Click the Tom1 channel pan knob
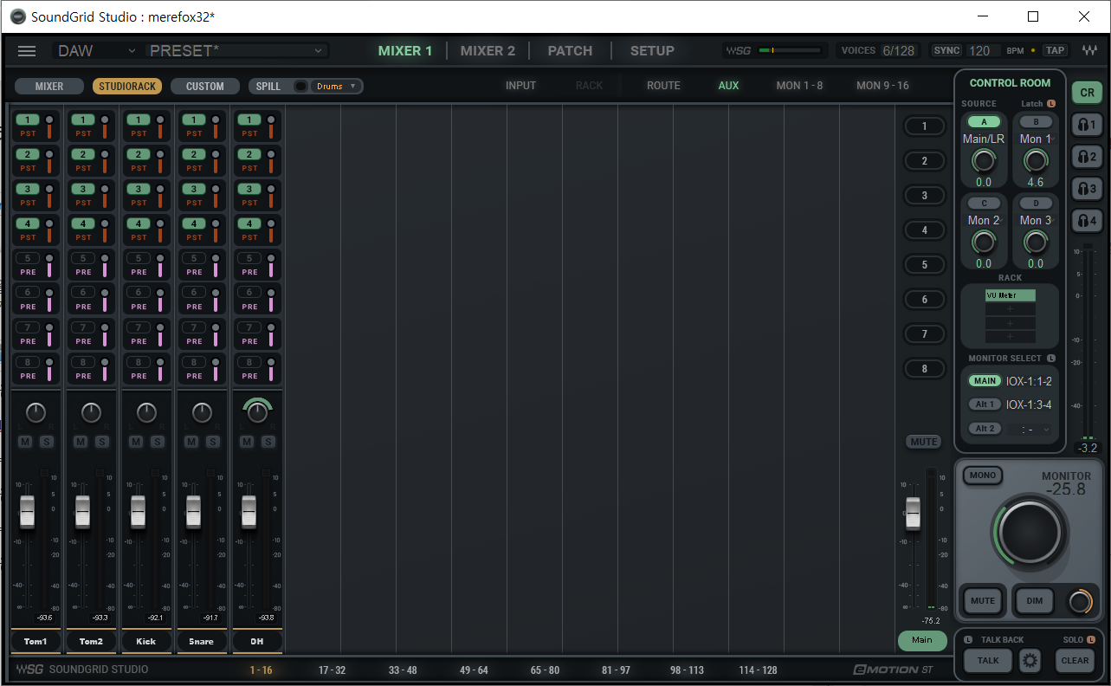This screenshot has height=686, width=1111. tap(36, 413)
